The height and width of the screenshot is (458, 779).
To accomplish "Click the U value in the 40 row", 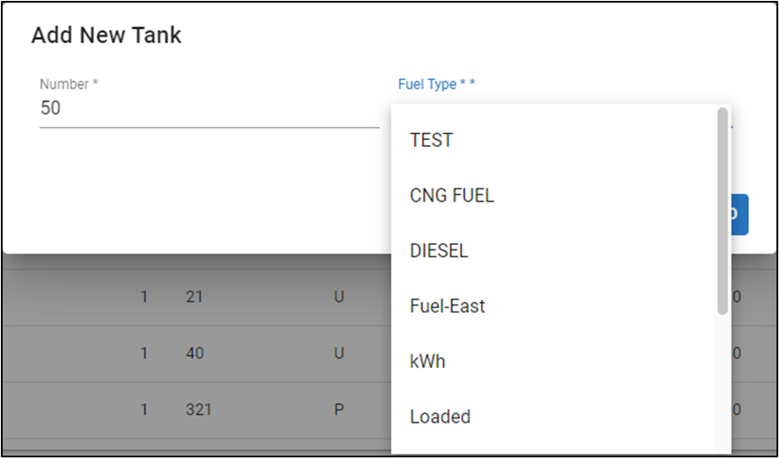I will click(x=338, y=353).
